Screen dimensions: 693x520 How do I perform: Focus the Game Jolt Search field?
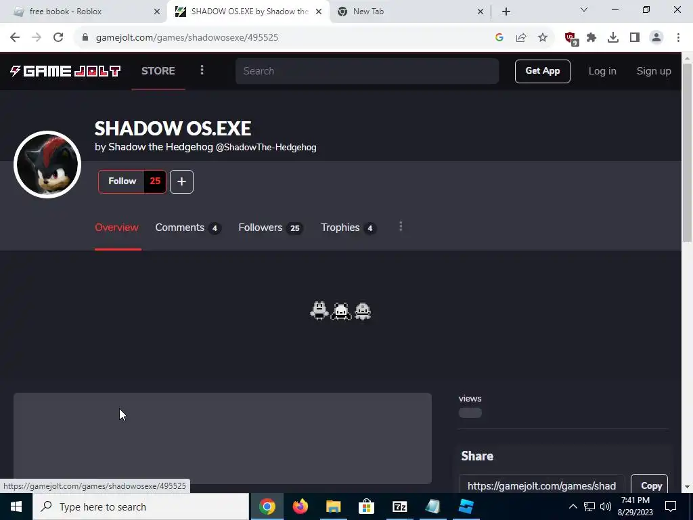367,70
